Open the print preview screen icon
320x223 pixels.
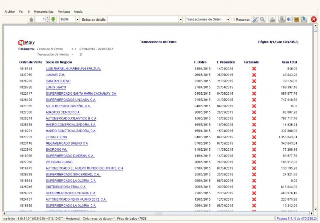tap(282, 20)
